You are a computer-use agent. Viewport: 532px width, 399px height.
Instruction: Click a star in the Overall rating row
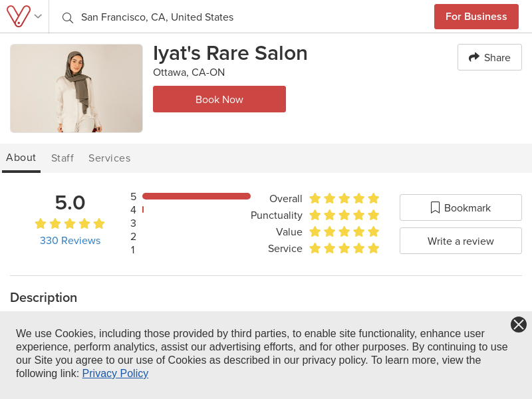344,198
